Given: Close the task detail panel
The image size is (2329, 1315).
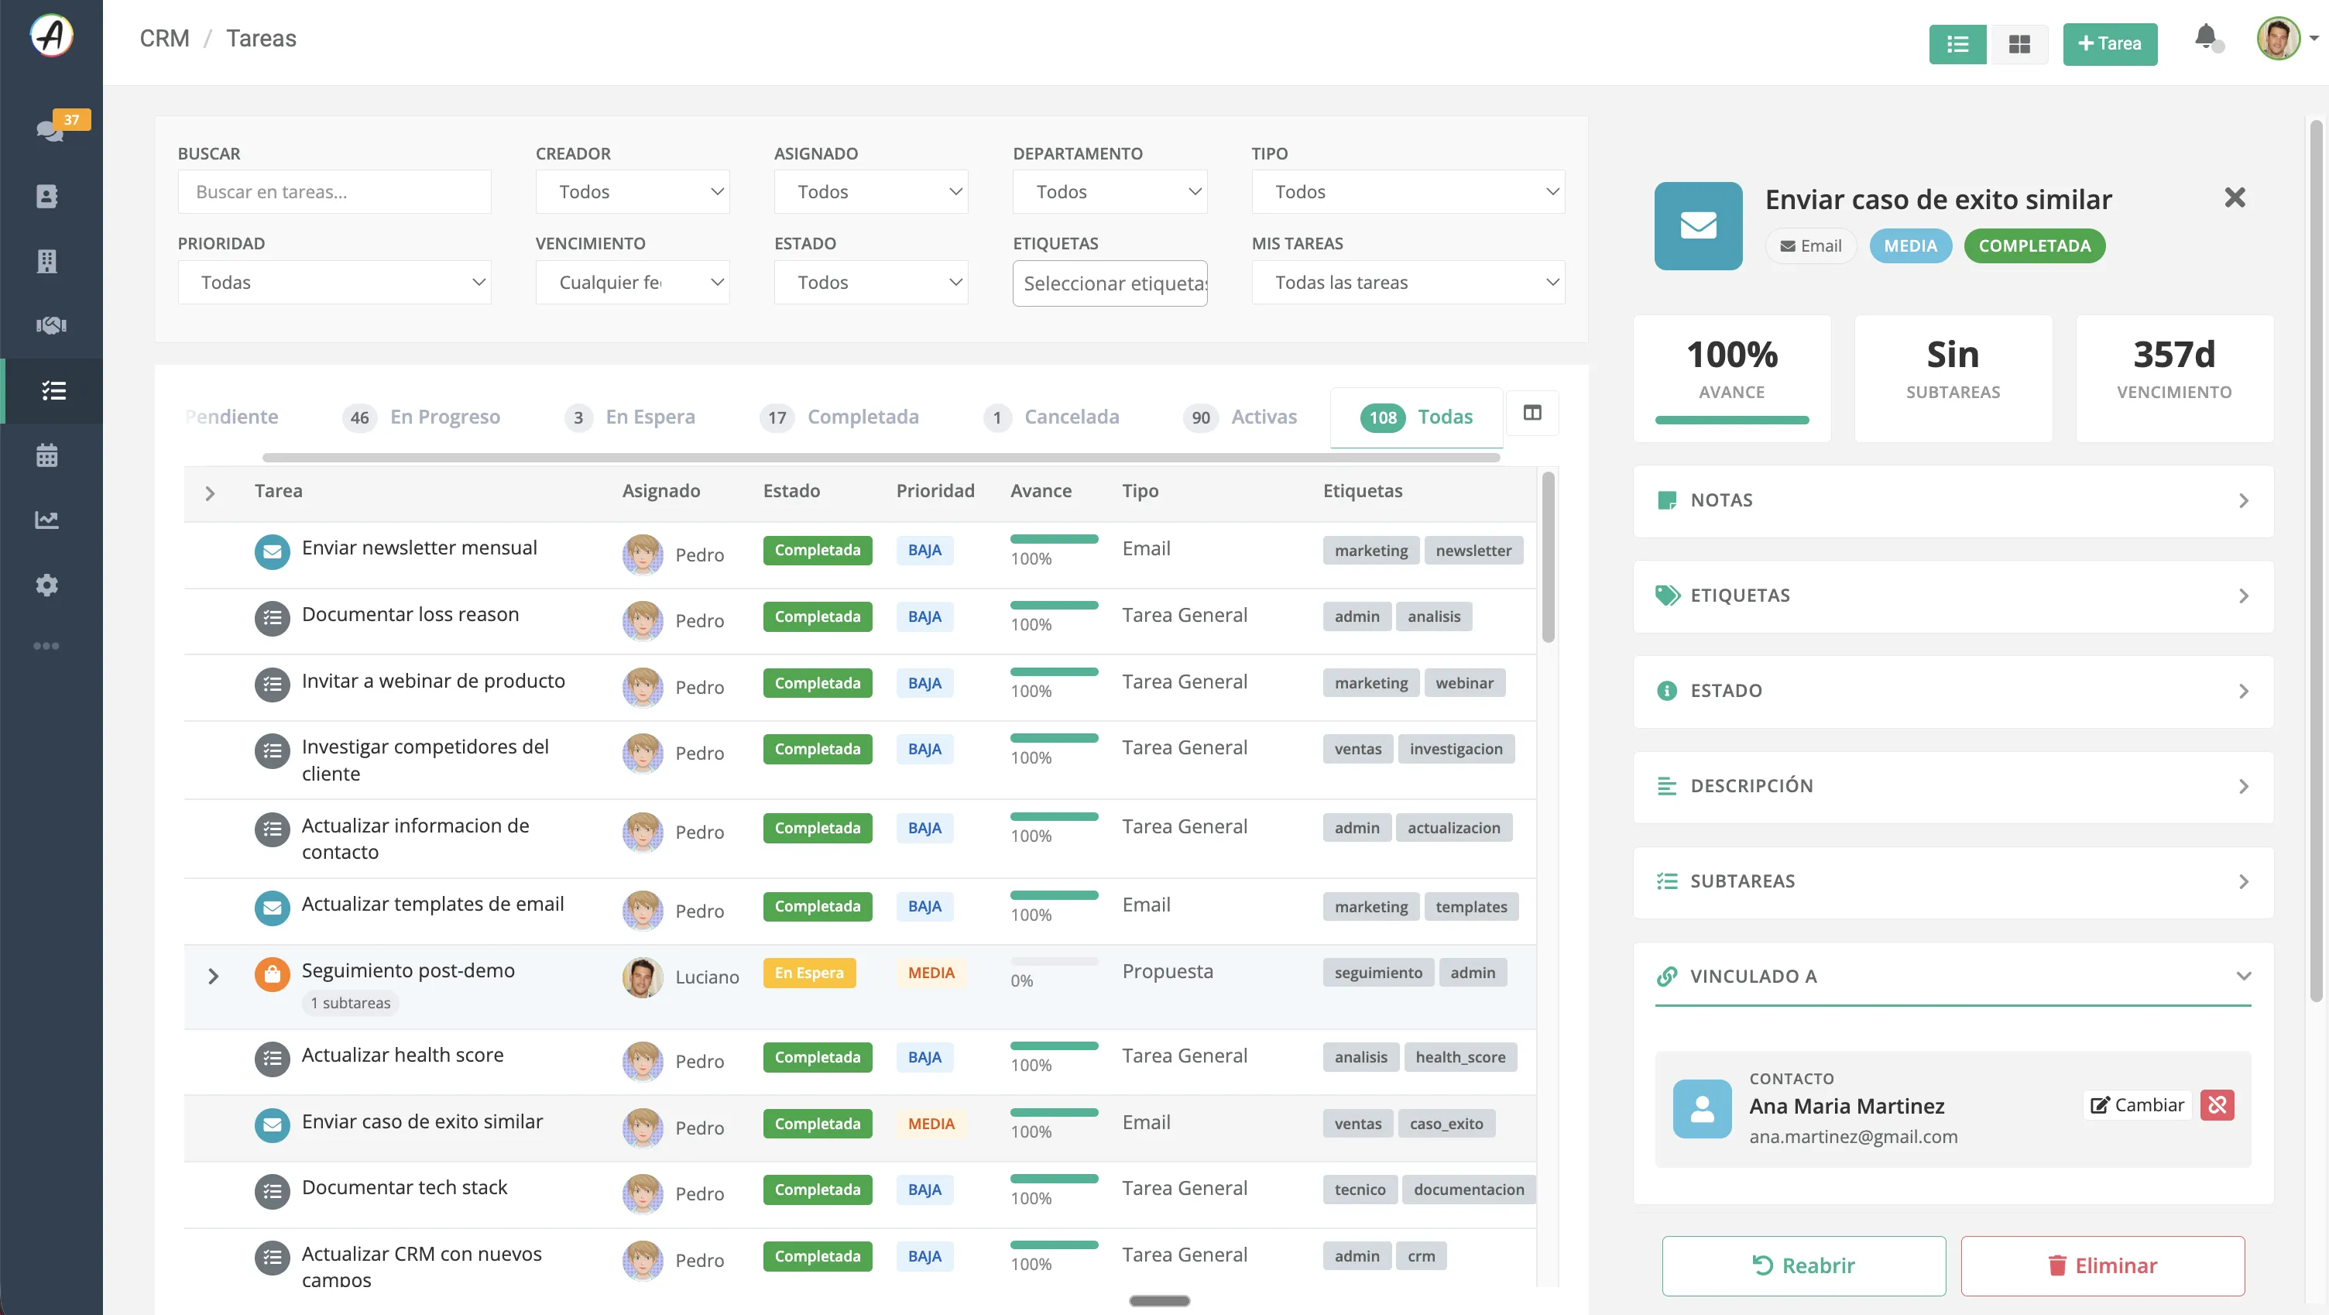Looking at the screenshot, I should click(2234, 197).
